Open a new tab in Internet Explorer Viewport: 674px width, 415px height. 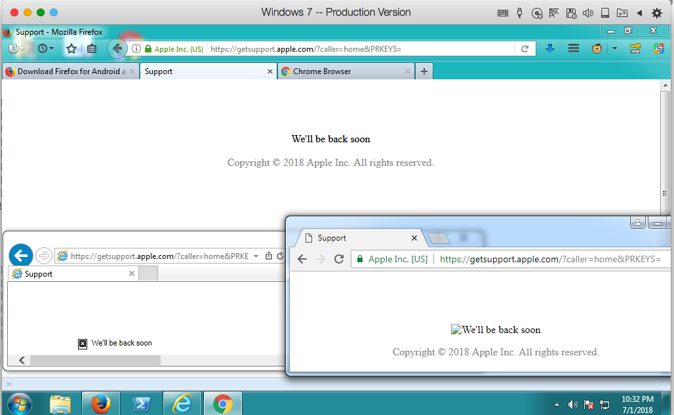tap(148, 273)
